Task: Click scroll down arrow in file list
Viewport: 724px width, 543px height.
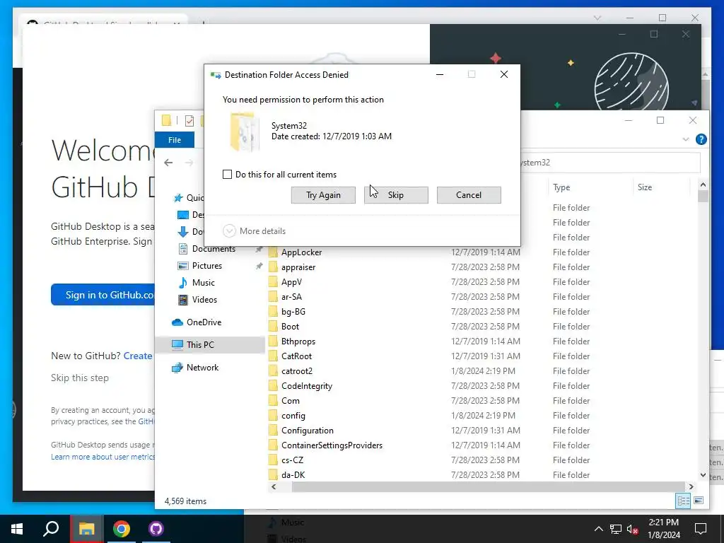Action: pyautogui.click(x=703, y=474)
